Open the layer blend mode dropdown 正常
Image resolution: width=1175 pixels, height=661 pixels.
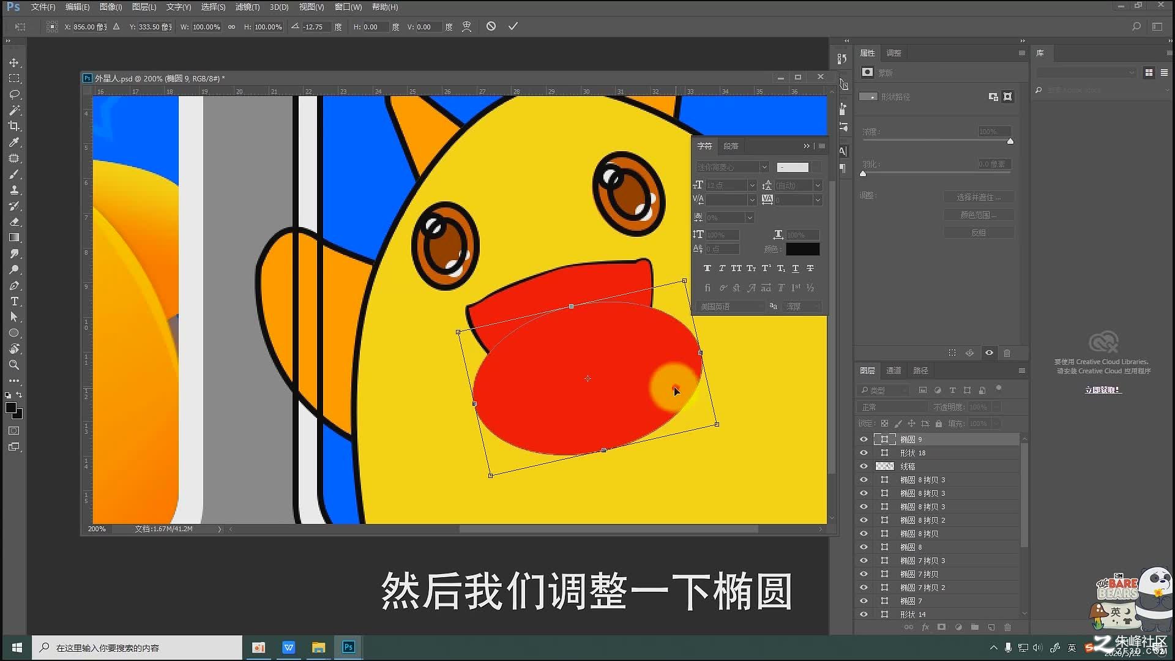[x=893, y=407]
